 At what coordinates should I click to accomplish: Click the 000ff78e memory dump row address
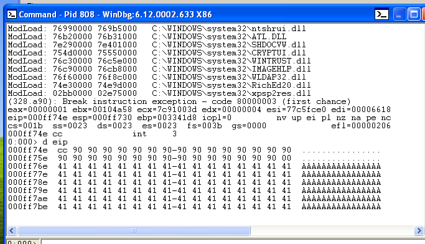click(x=27, y=182)
